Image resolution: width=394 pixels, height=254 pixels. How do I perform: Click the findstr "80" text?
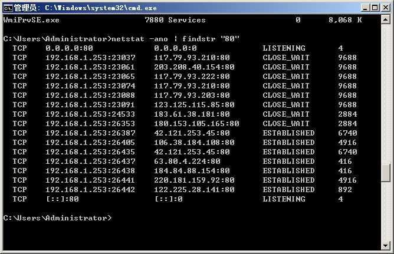coord(211,39)
